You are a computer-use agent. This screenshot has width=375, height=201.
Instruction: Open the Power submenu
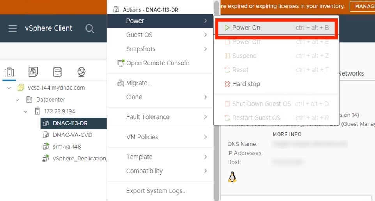click(160, 21)
